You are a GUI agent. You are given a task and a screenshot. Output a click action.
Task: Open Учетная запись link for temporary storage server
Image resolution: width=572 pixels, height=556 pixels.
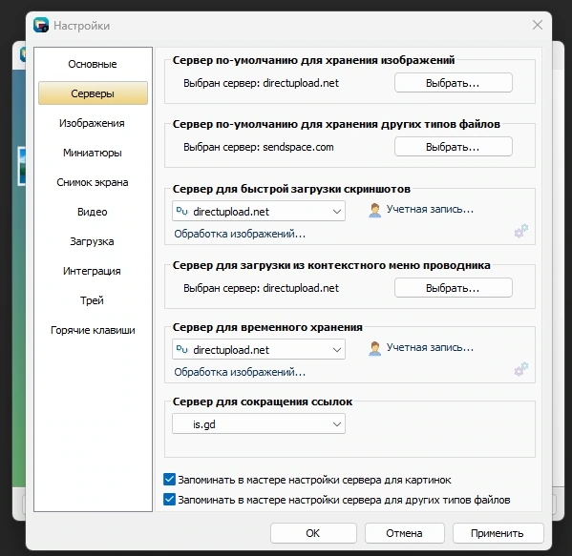pyautogui.click(x=430, y=347)
